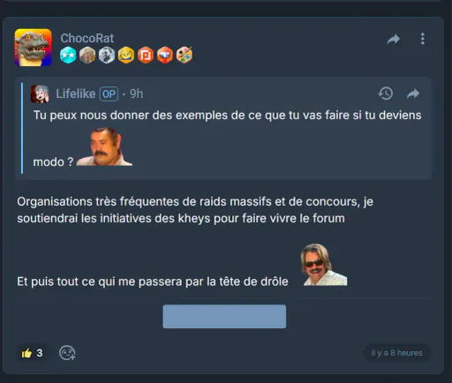This screenshot has height=383, width=452.
Task: Open ChocoRat's profile via username
Action: (x=87, y=38)
